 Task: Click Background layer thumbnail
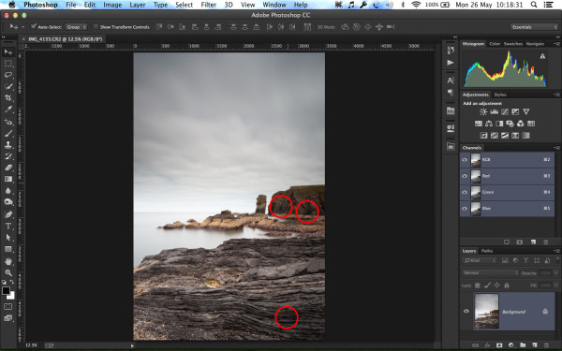(x=486, y=311)
